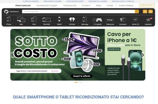The width and height of the screenshot is (158, 104).
Task: Open Investor Relations link
Action: tap(126, 5)
